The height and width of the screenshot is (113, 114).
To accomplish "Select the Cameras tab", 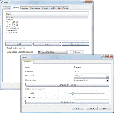I will [x=15, y=8].
